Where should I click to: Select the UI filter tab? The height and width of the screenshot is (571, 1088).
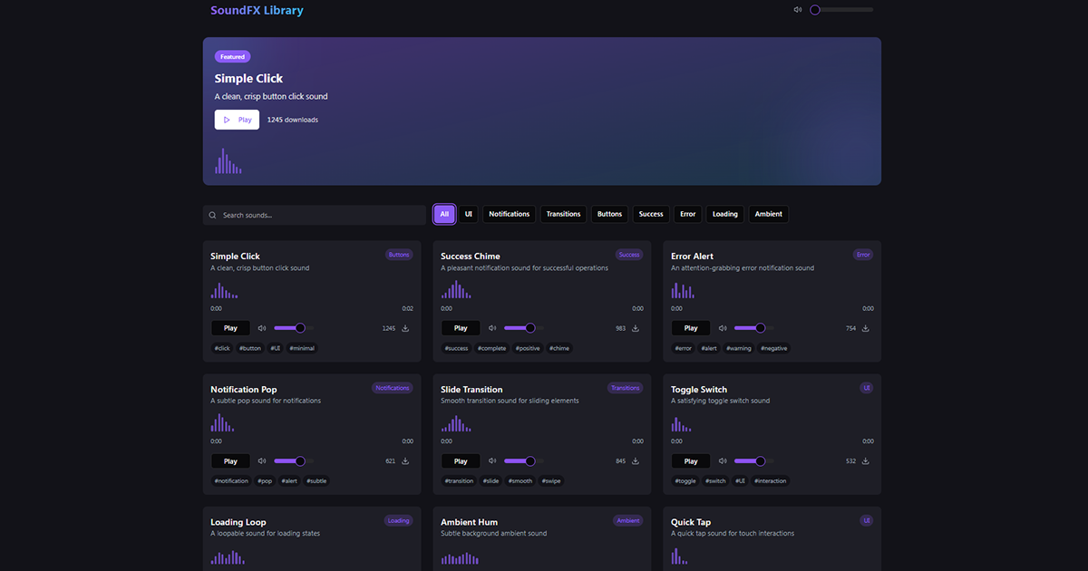469,214
